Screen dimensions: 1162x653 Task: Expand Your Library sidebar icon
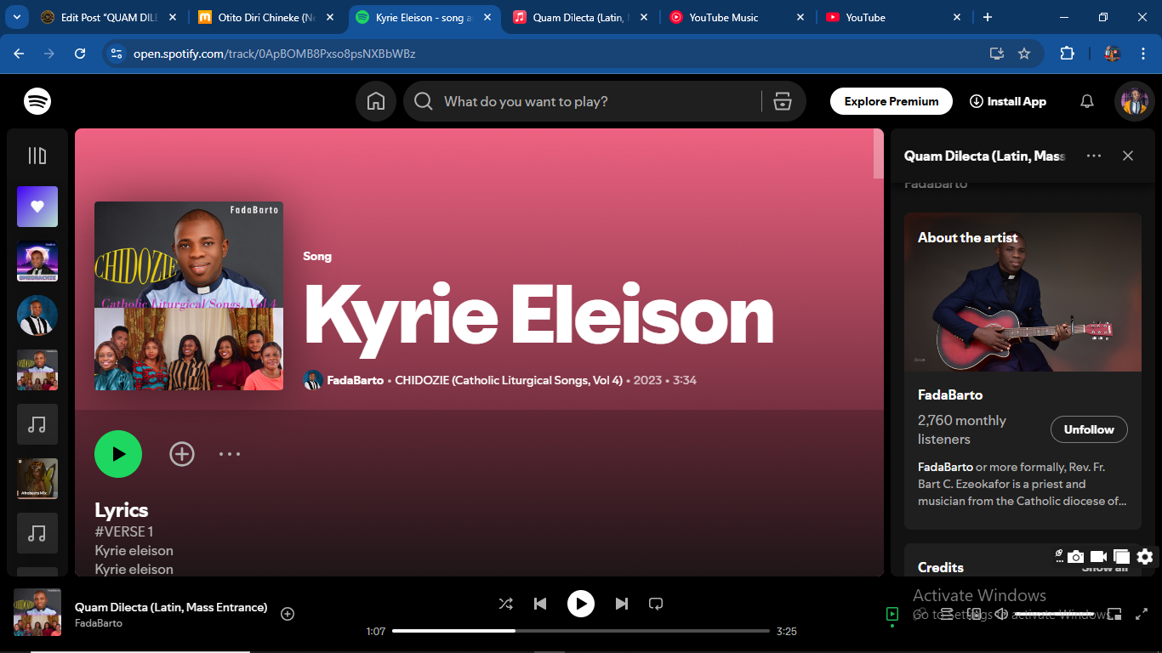tap(37, 156)
